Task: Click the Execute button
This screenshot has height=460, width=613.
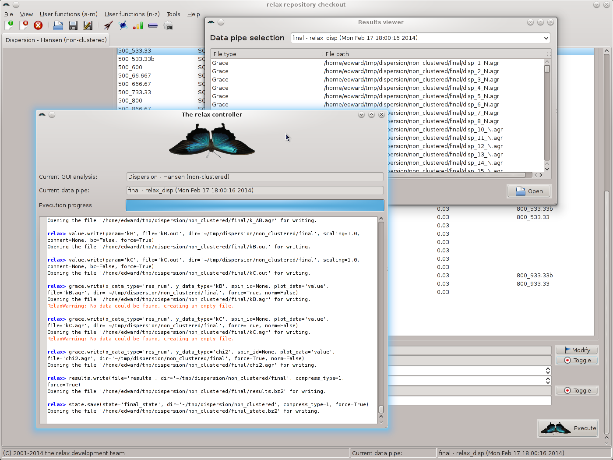Action: (568, 428)
